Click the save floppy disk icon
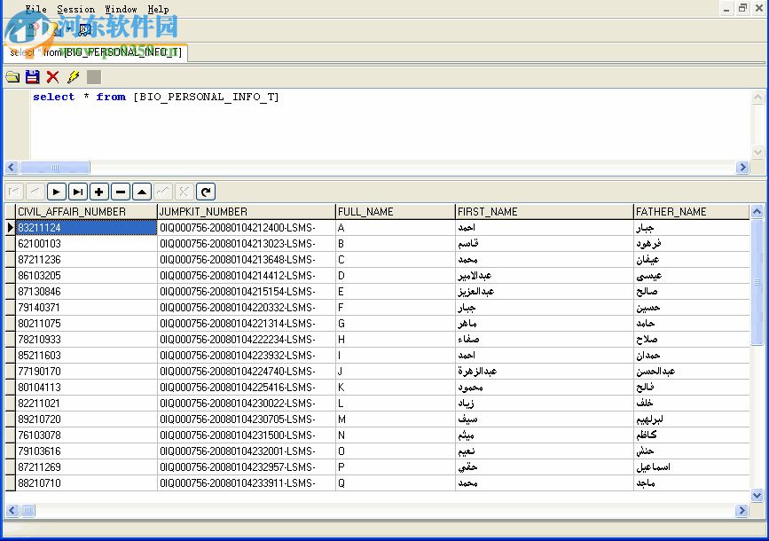 tap(32, 77)
